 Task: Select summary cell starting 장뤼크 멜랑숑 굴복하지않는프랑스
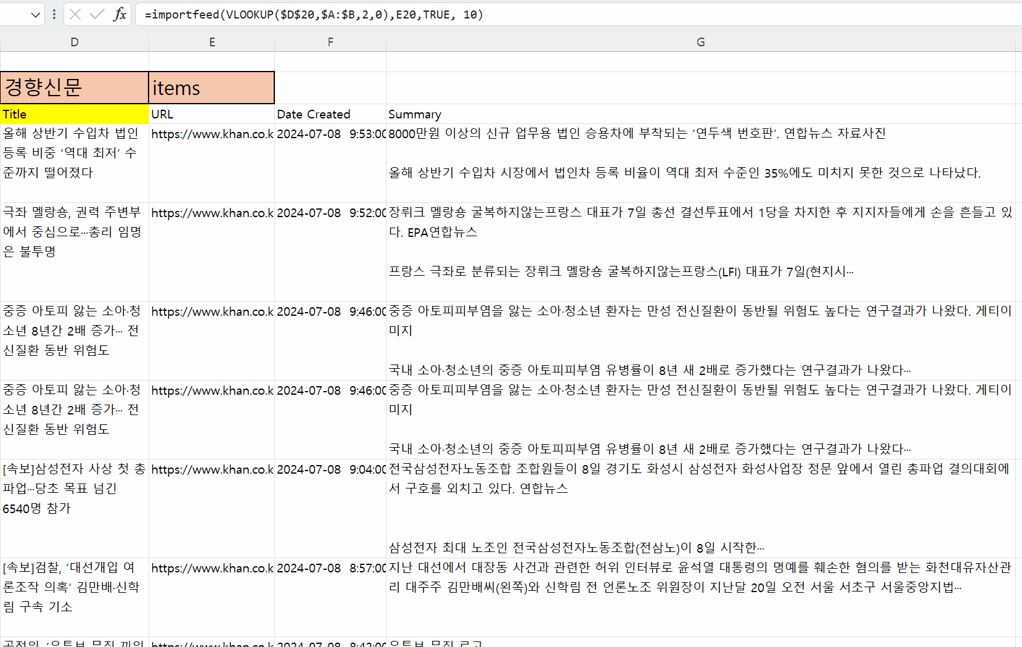pos(701,252)
